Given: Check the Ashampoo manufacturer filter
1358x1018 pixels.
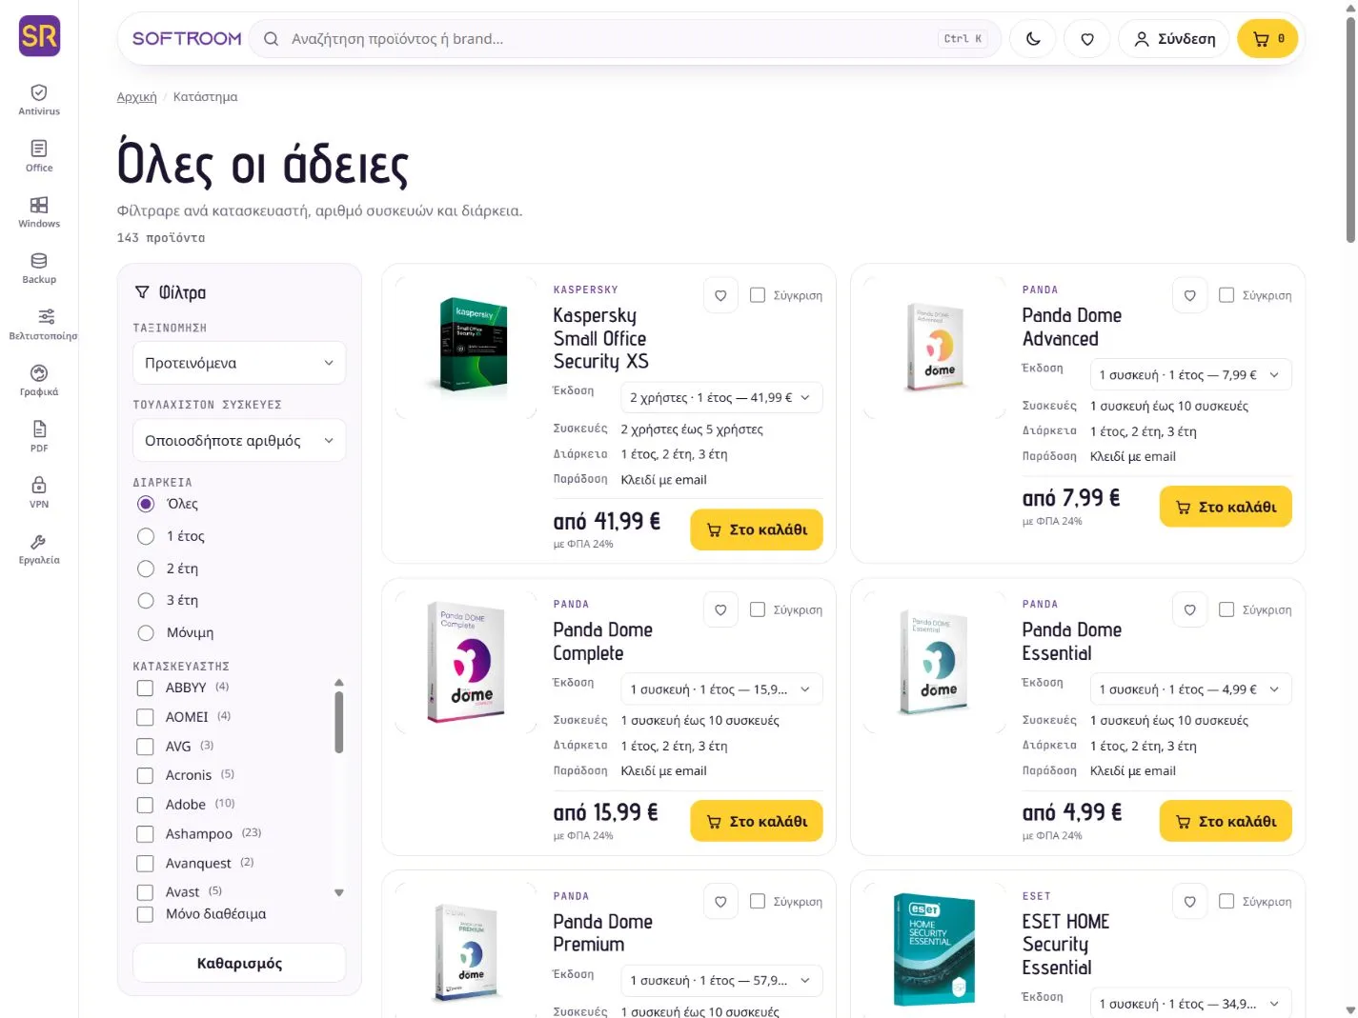Looking at the screenshot, I should [145, 834].
